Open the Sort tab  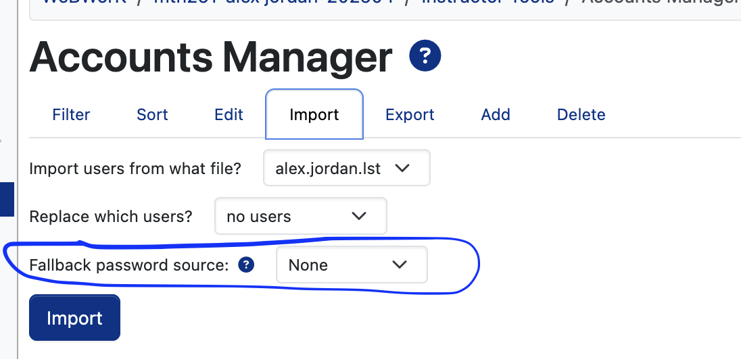pyautogui.click(x=152, y=115)
